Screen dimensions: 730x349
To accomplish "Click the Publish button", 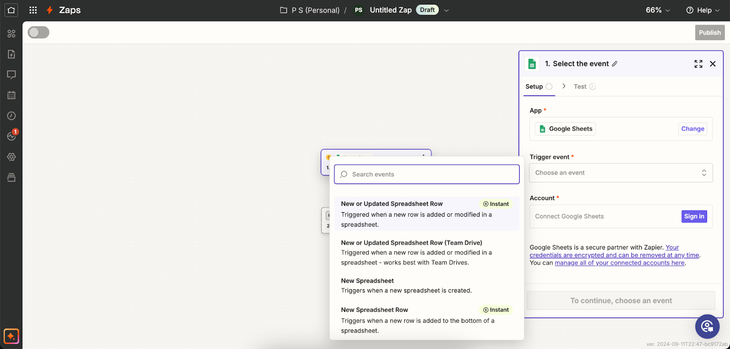I will tap(710, 32).
